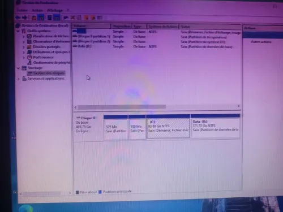283x212 pixels.
Task: Expand the Performance node
Action: (x=23, y=58)
